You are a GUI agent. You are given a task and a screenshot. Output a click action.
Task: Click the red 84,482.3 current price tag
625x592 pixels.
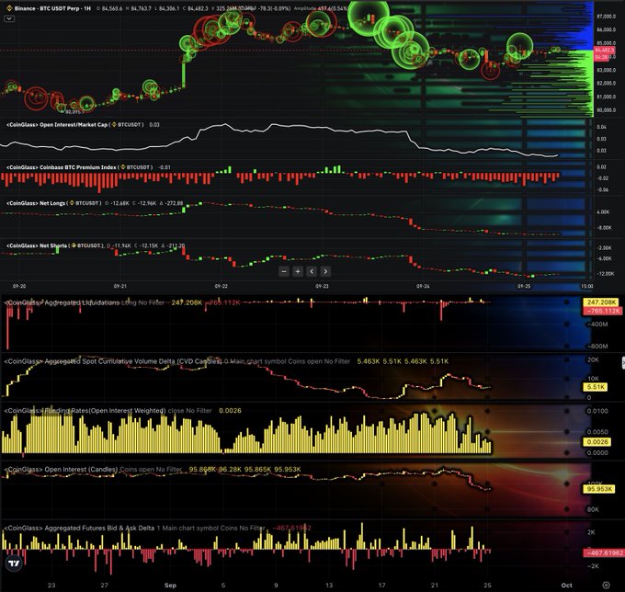604,51
